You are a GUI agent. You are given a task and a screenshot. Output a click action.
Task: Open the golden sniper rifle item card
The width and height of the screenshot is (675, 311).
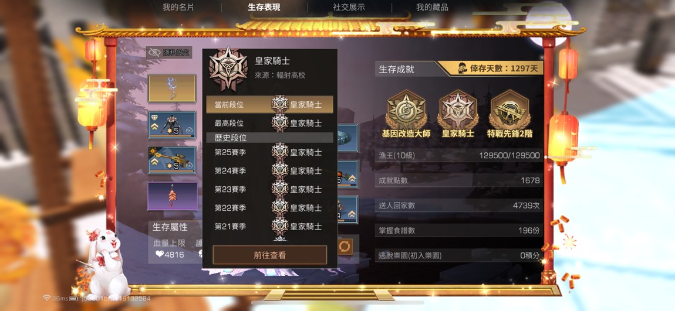coord(172,160)
